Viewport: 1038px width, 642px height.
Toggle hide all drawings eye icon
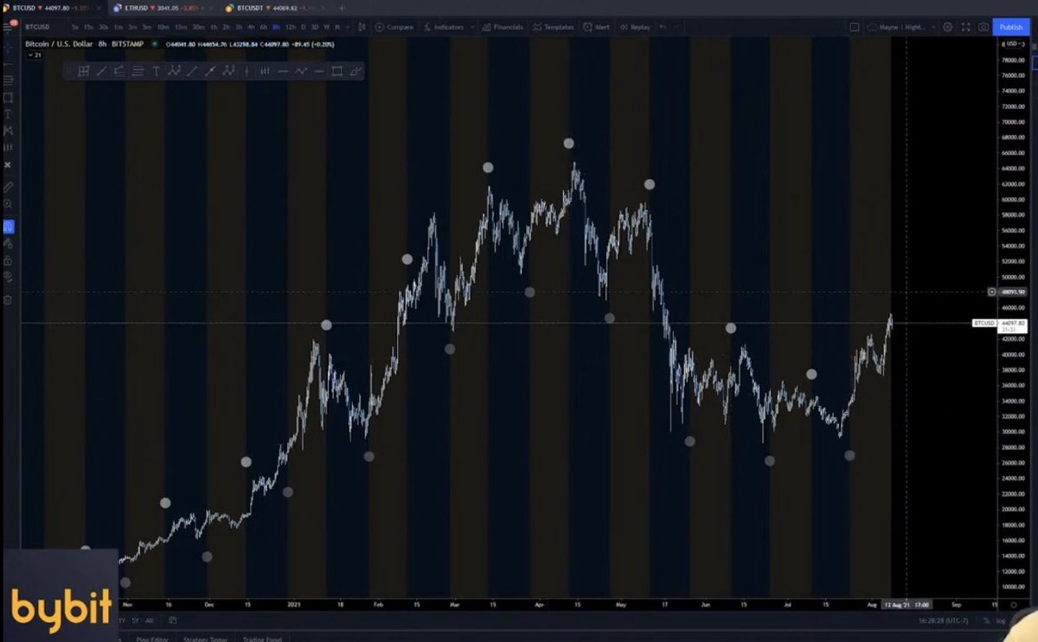9,279
